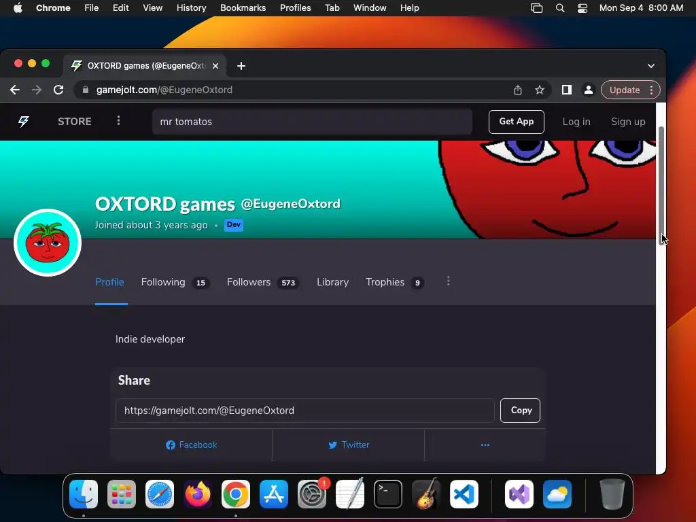Expand the tab search chevron

point(650,66)
